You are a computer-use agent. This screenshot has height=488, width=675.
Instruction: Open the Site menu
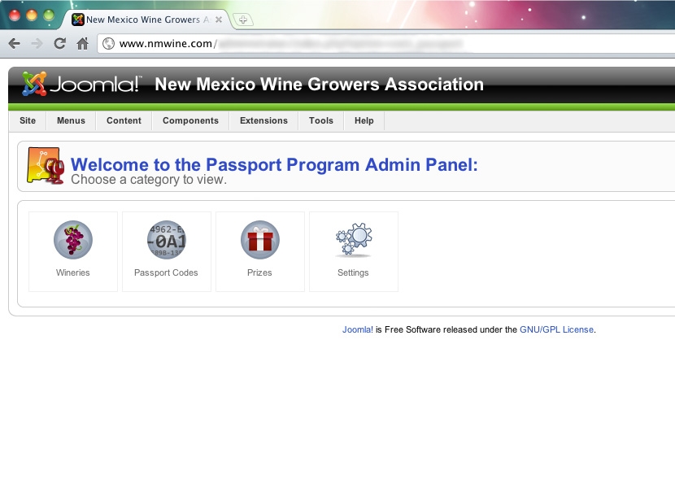pos(28,120)
